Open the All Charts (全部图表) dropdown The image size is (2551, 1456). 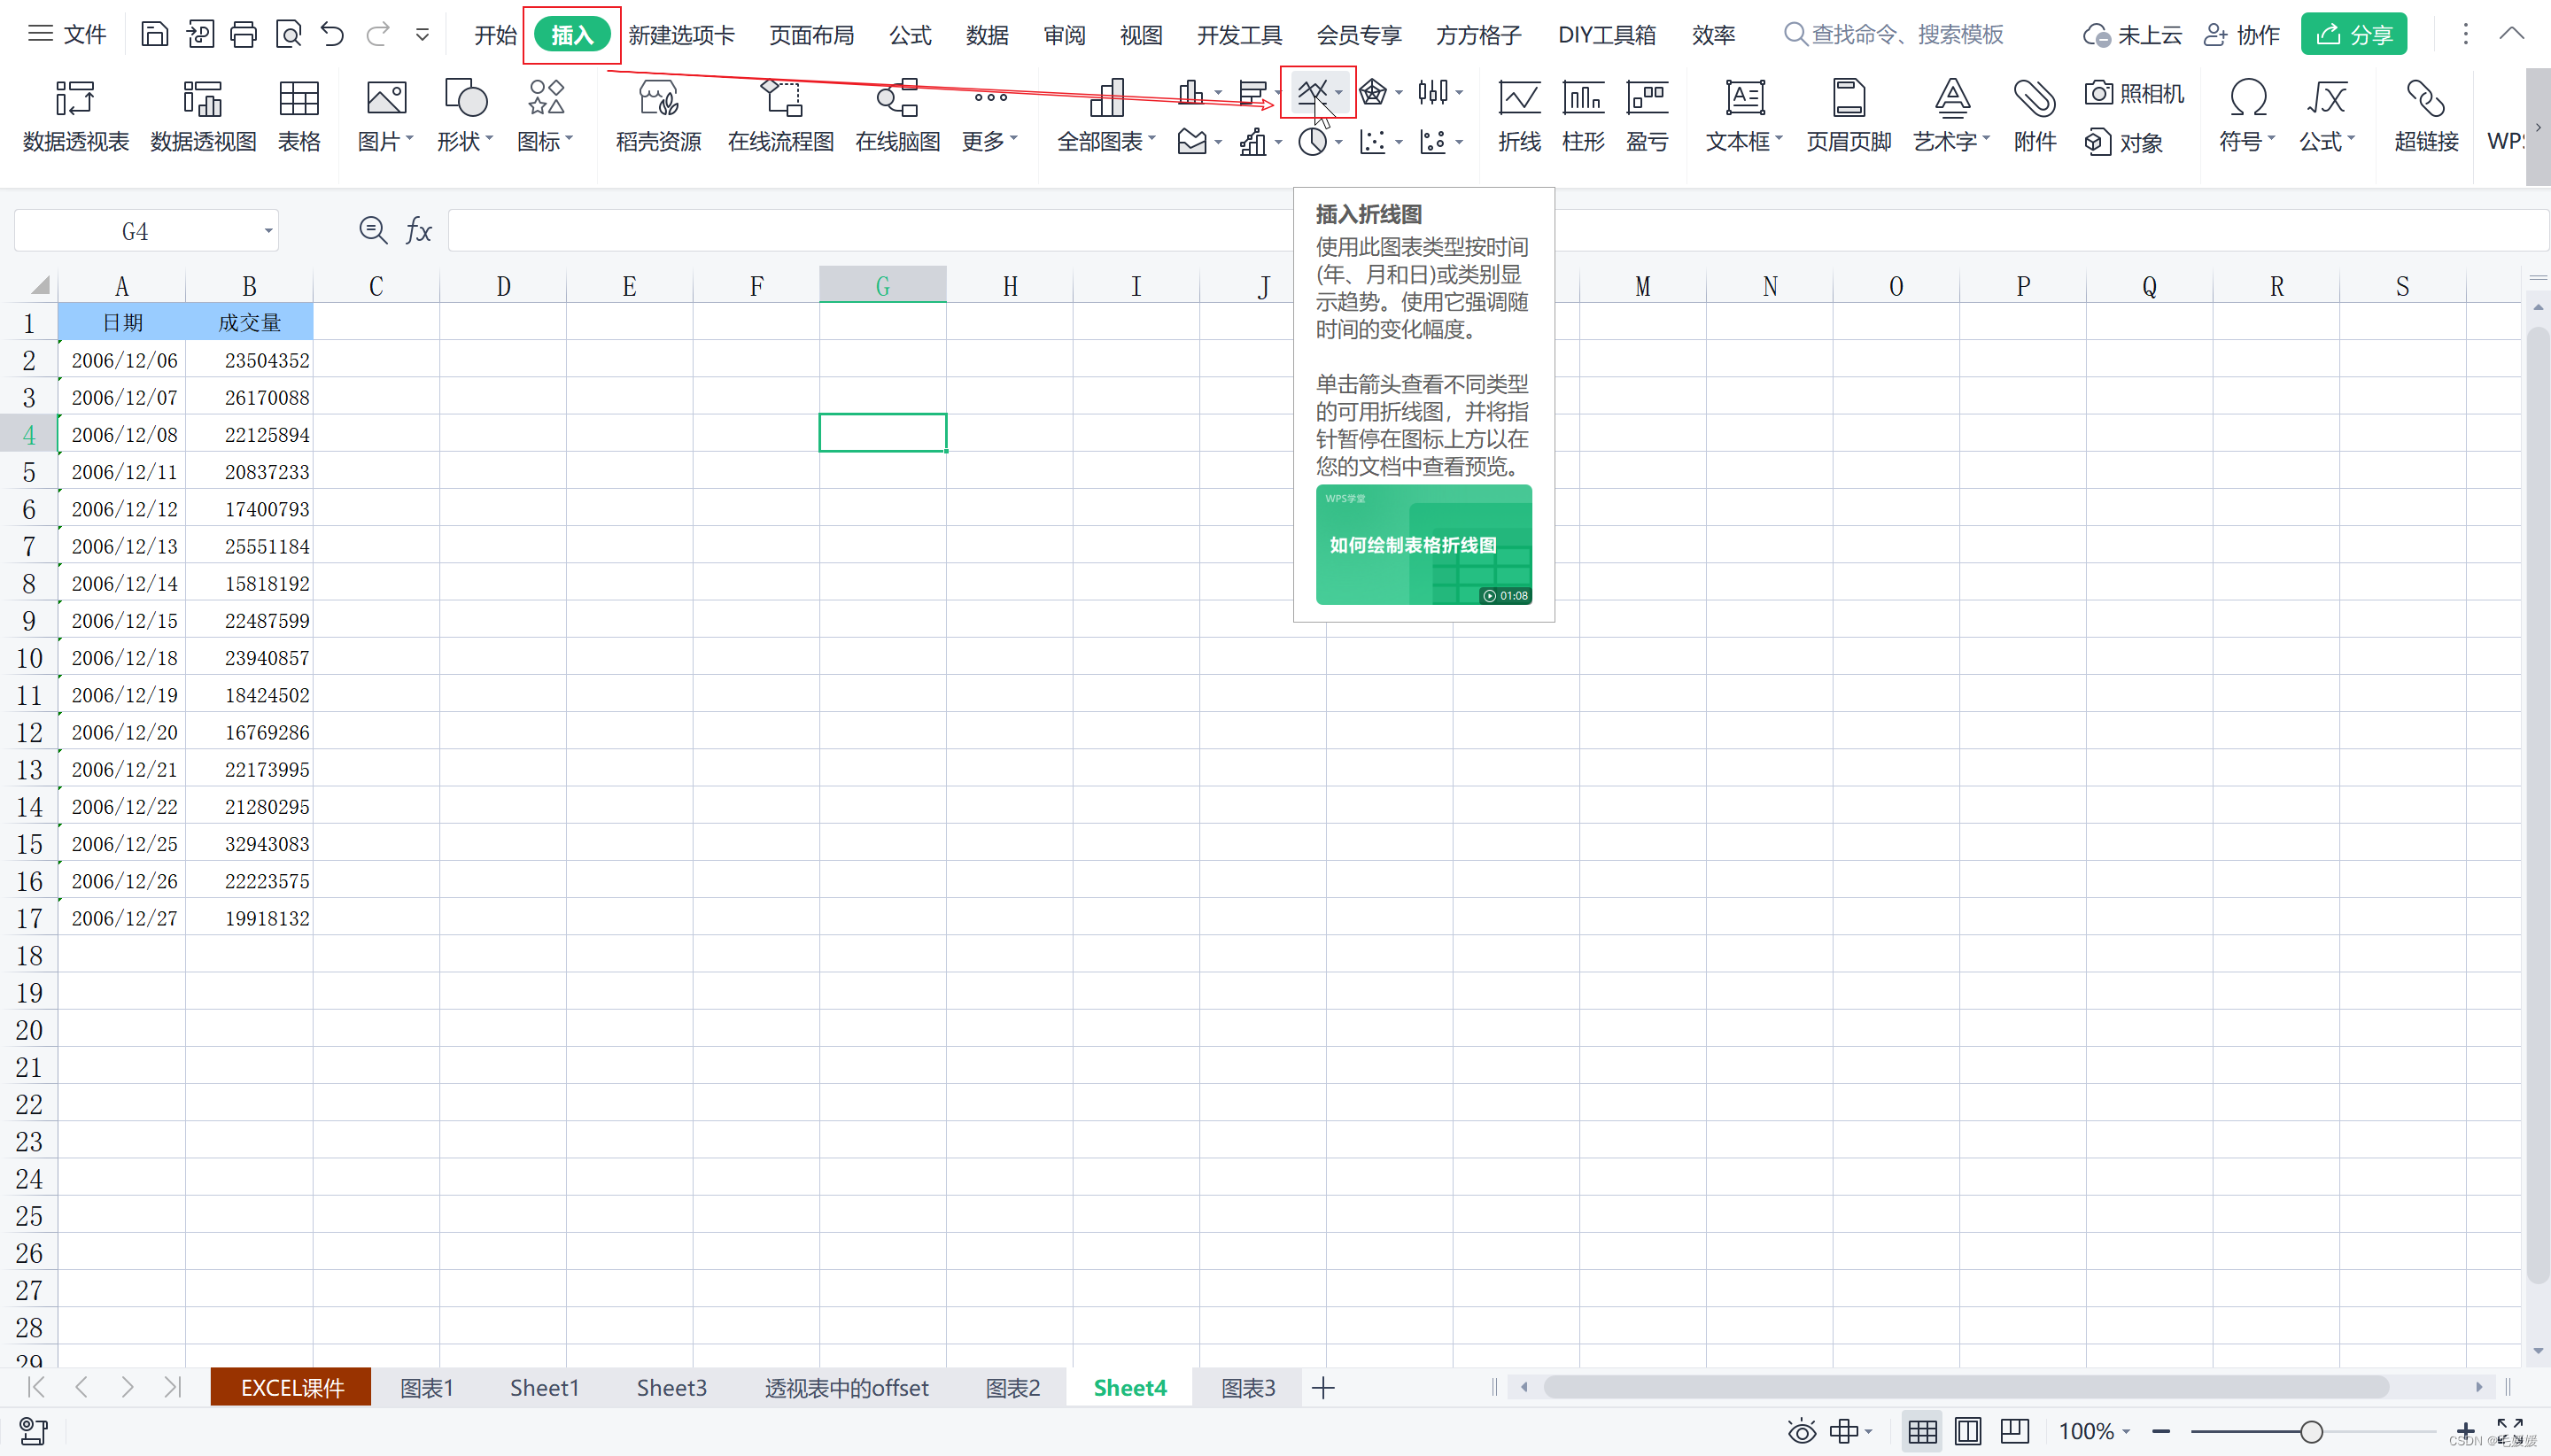tap(1106, 141)
